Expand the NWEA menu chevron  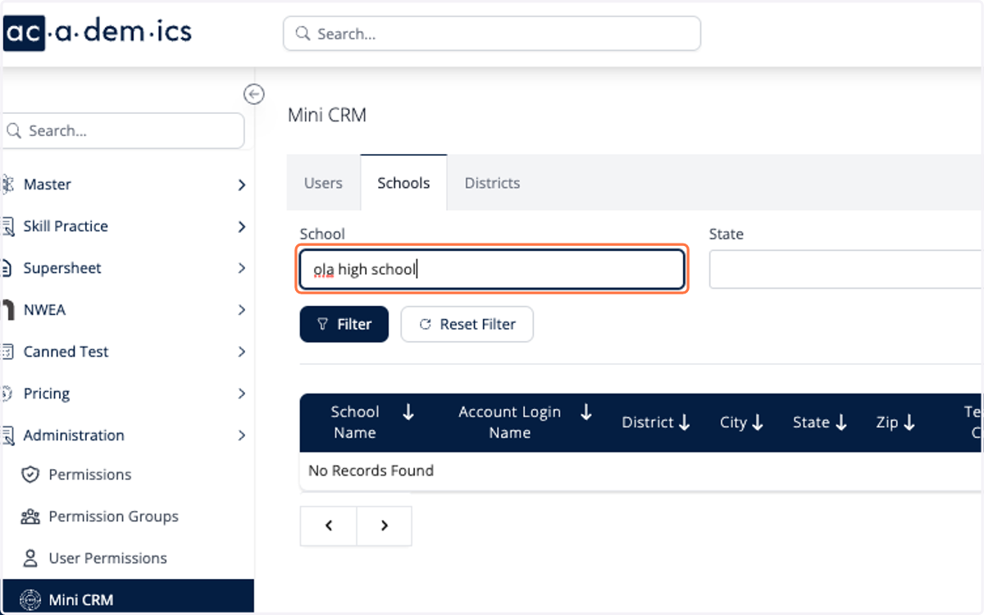(x=241, y=310)
